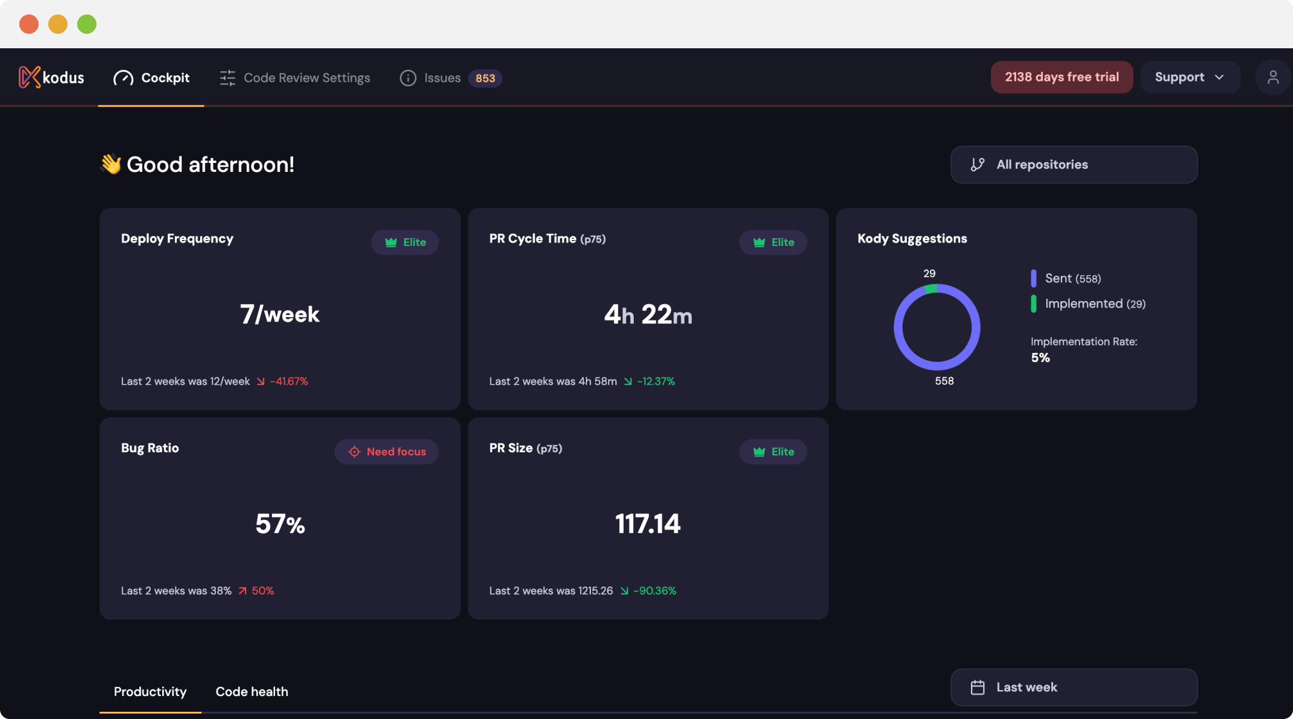Expand the Support dropdown menu
Viewport: 1293px width, 719px height.
(1189, 77)
